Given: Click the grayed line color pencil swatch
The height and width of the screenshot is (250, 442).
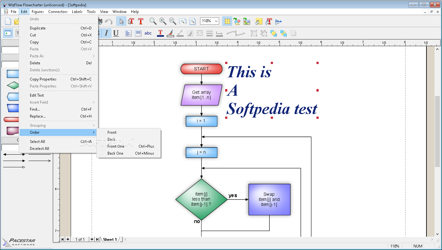Looking at the screenshot, I should tap(180, 33).
